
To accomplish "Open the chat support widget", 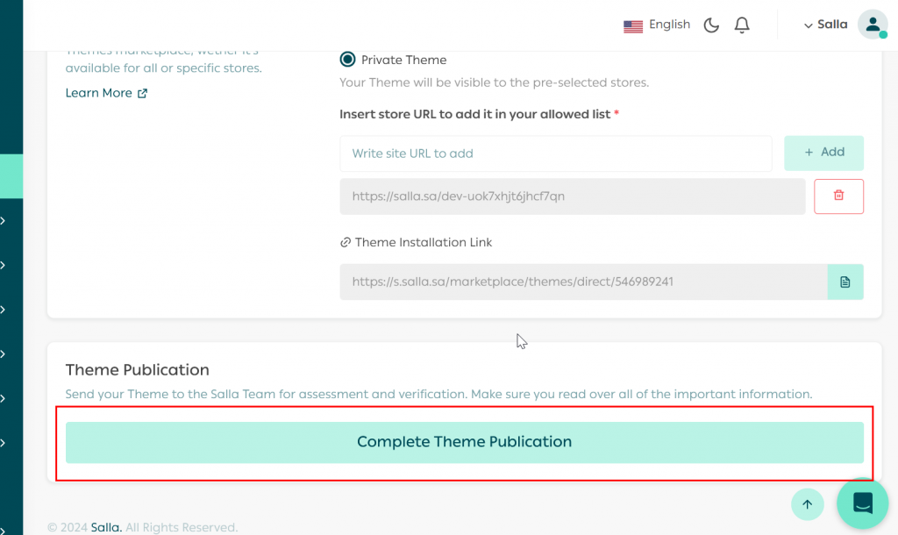I will click(x=862, y=503).
